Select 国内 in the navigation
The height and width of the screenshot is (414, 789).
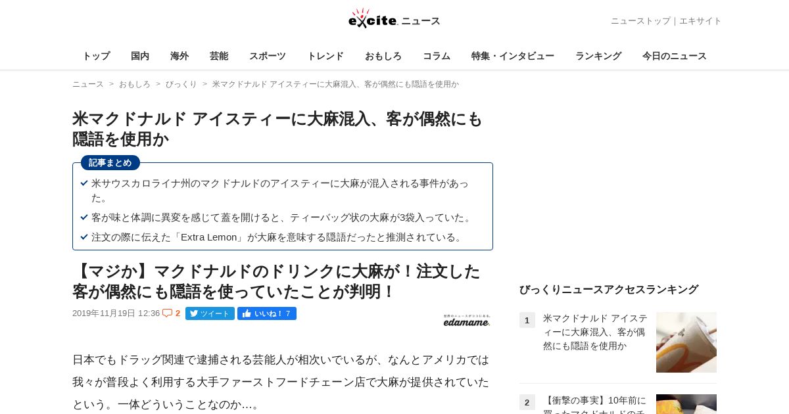(140, 56)
